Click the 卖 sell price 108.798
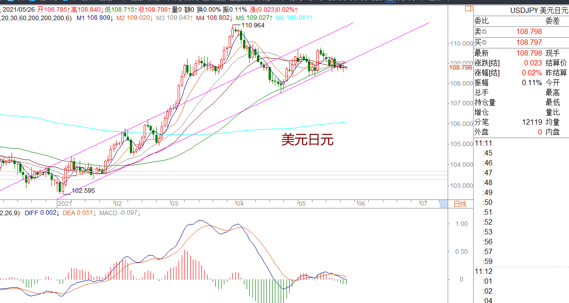The width and height of the screenshot is (569, 303). tap(529, 31)
